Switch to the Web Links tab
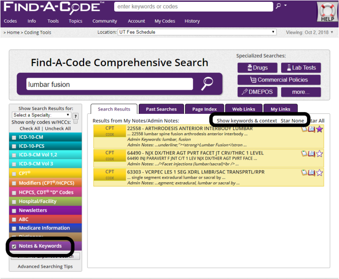Screen dimensions: 339x279 tap(244, 109)
